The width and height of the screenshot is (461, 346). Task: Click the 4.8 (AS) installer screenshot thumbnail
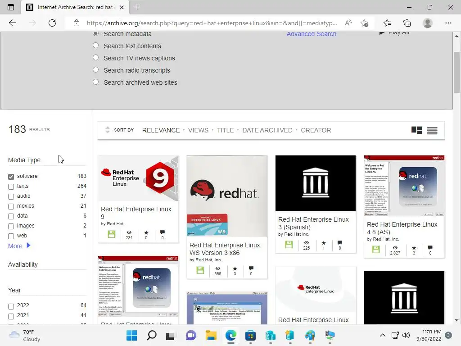click(404, 186)
